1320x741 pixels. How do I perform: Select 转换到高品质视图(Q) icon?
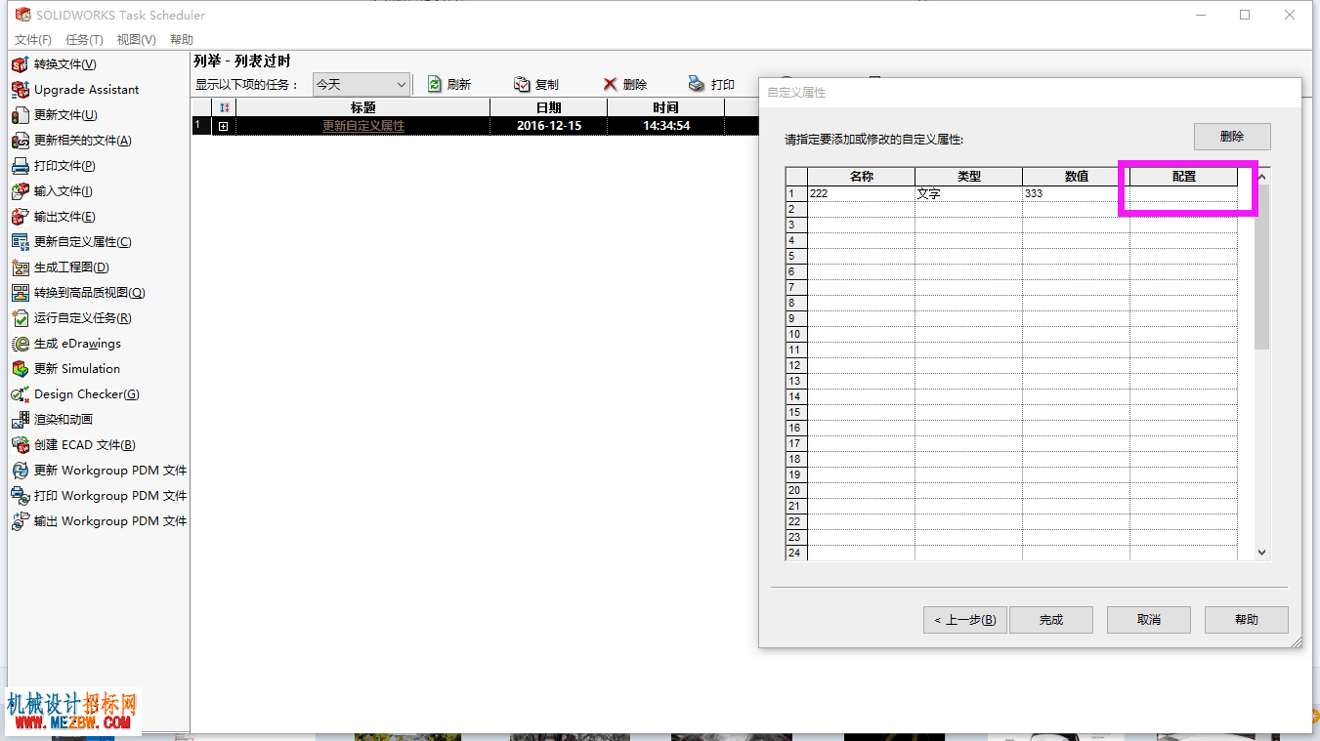pyautogui.click(x=20, y=293)
